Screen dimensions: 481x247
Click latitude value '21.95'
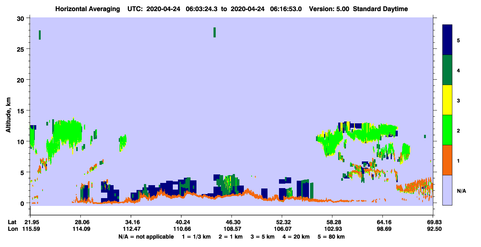point(30,222)
